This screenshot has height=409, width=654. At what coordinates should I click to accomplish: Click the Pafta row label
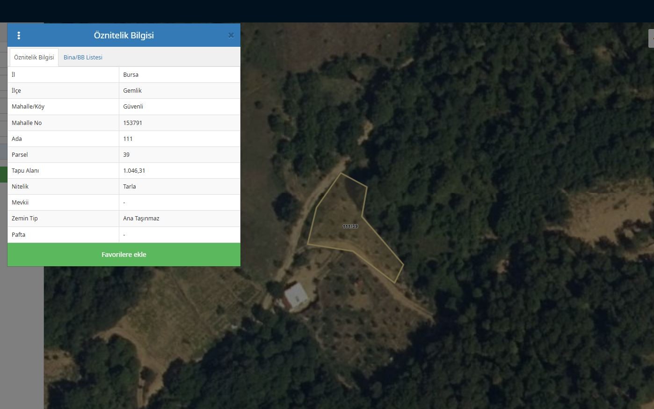pyautogui.click(x=19, y=235)
